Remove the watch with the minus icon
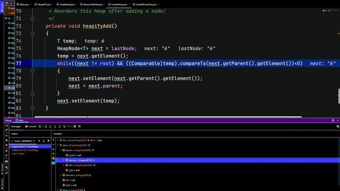Screen dimensions: 340x191 pyautogui.click(x=53, y=145)
